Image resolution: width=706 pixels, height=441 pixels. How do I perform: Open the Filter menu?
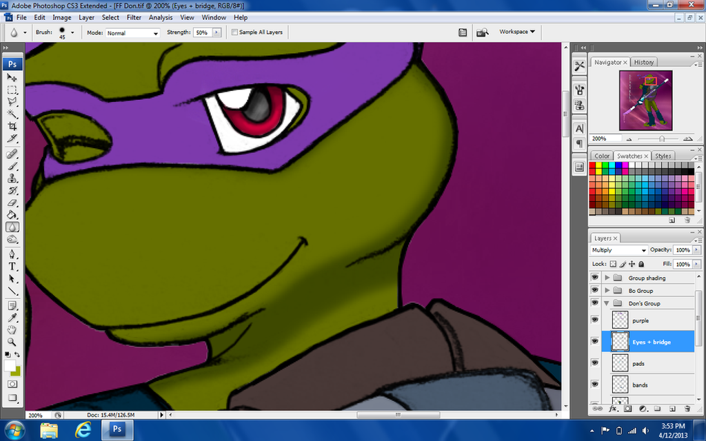click(x=134, y=17)
